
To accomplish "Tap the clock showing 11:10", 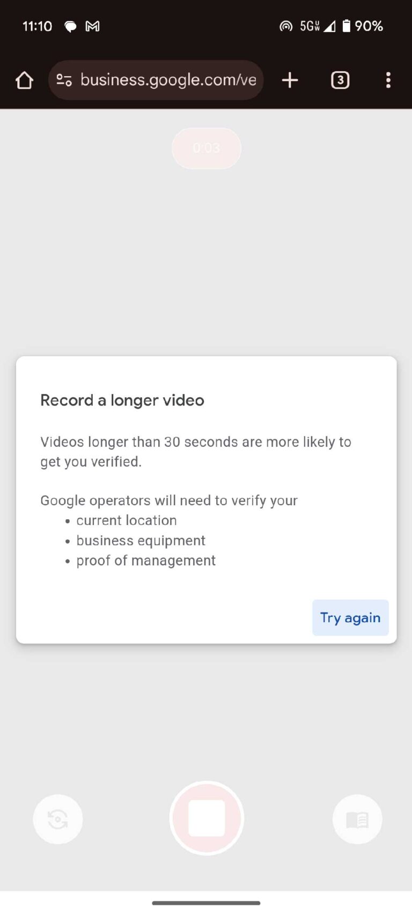I will [36, 26].
